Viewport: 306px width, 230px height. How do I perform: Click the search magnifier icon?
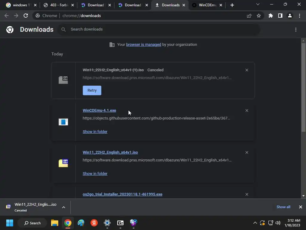click(x=63, y=29)
